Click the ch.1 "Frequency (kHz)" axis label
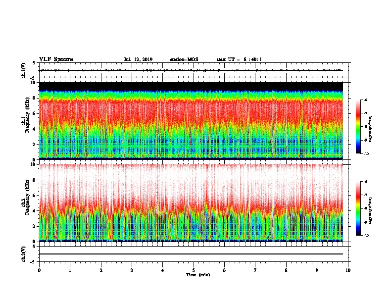 (x=27, y=115)
